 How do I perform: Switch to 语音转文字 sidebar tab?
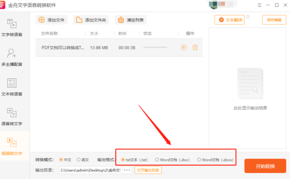pyautogui.click(x=12, y=117)
